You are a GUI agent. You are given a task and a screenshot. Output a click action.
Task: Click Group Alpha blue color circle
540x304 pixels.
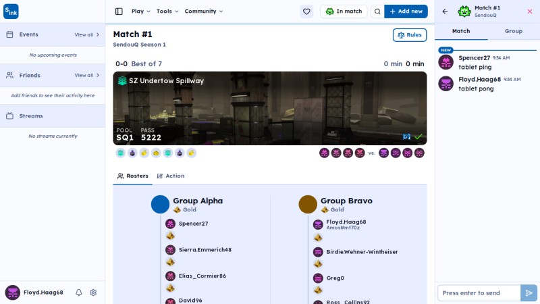pyautogui.click(x=160, y=205)
